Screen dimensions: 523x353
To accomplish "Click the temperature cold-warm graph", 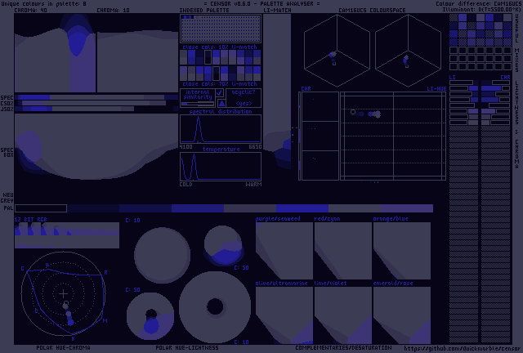I will pos(221,167).
